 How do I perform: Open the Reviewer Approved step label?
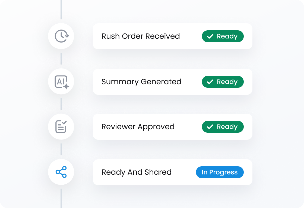tap(138, 127)
